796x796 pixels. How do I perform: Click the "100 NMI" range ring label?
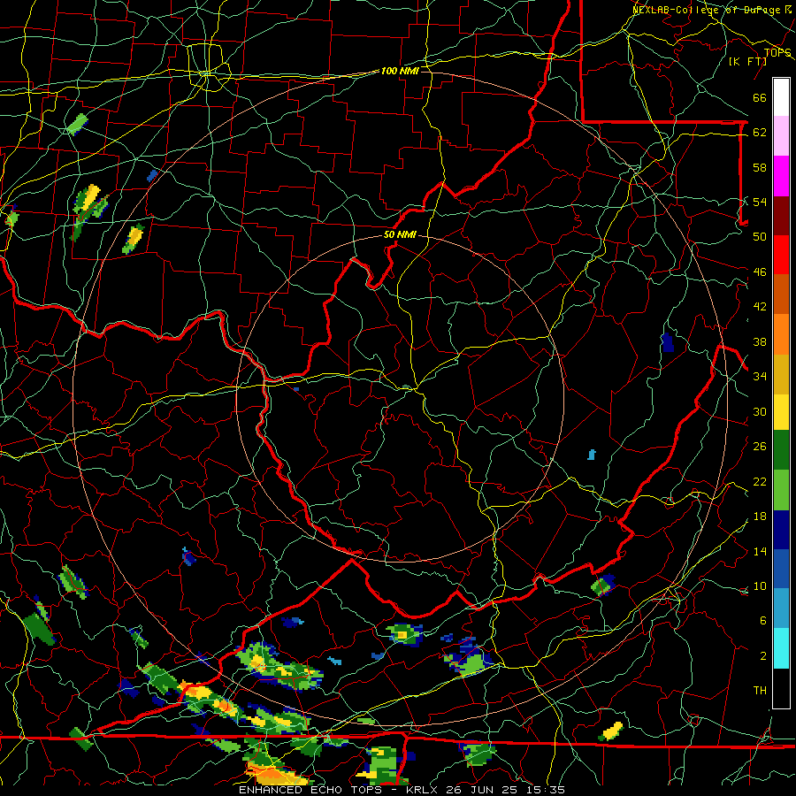point(400,71)
